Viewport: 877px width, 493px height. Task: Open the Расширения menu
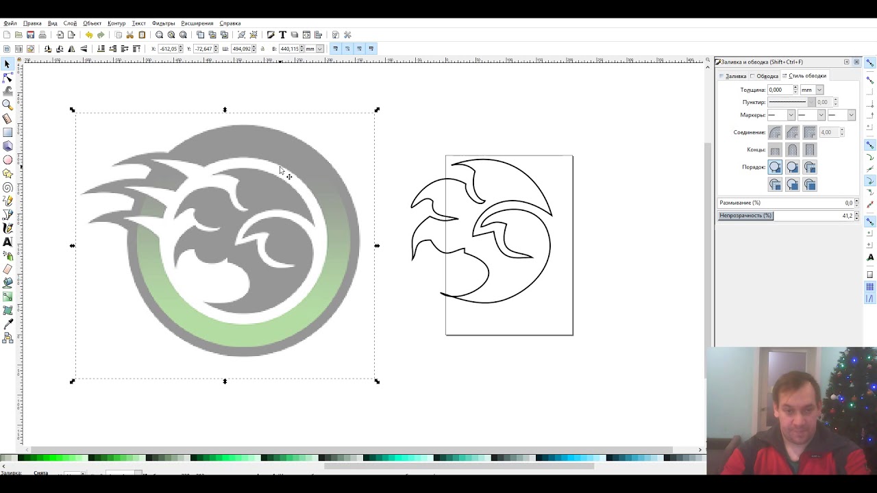click(x=197, y=23)
